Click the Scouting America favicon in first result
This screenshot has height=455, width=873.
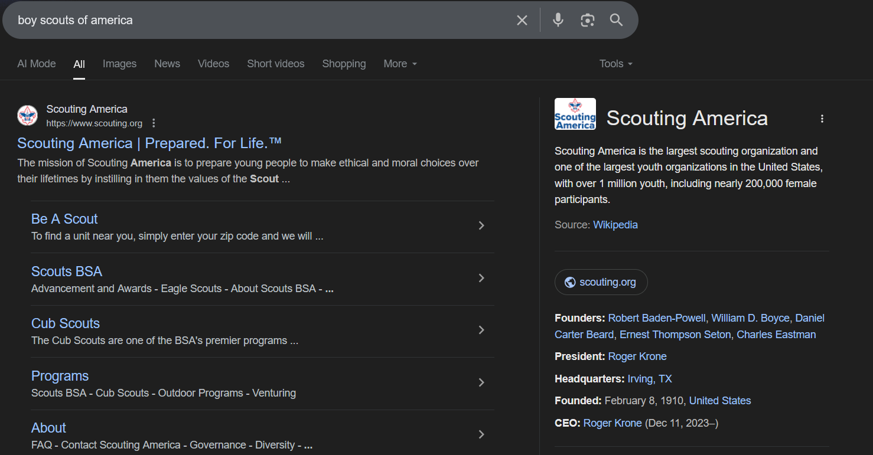point(27,115)
